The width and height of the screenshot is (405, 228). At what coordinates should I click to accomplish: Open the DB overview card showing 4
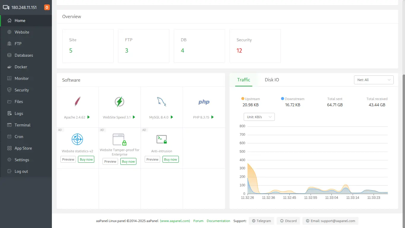point(199,46)
